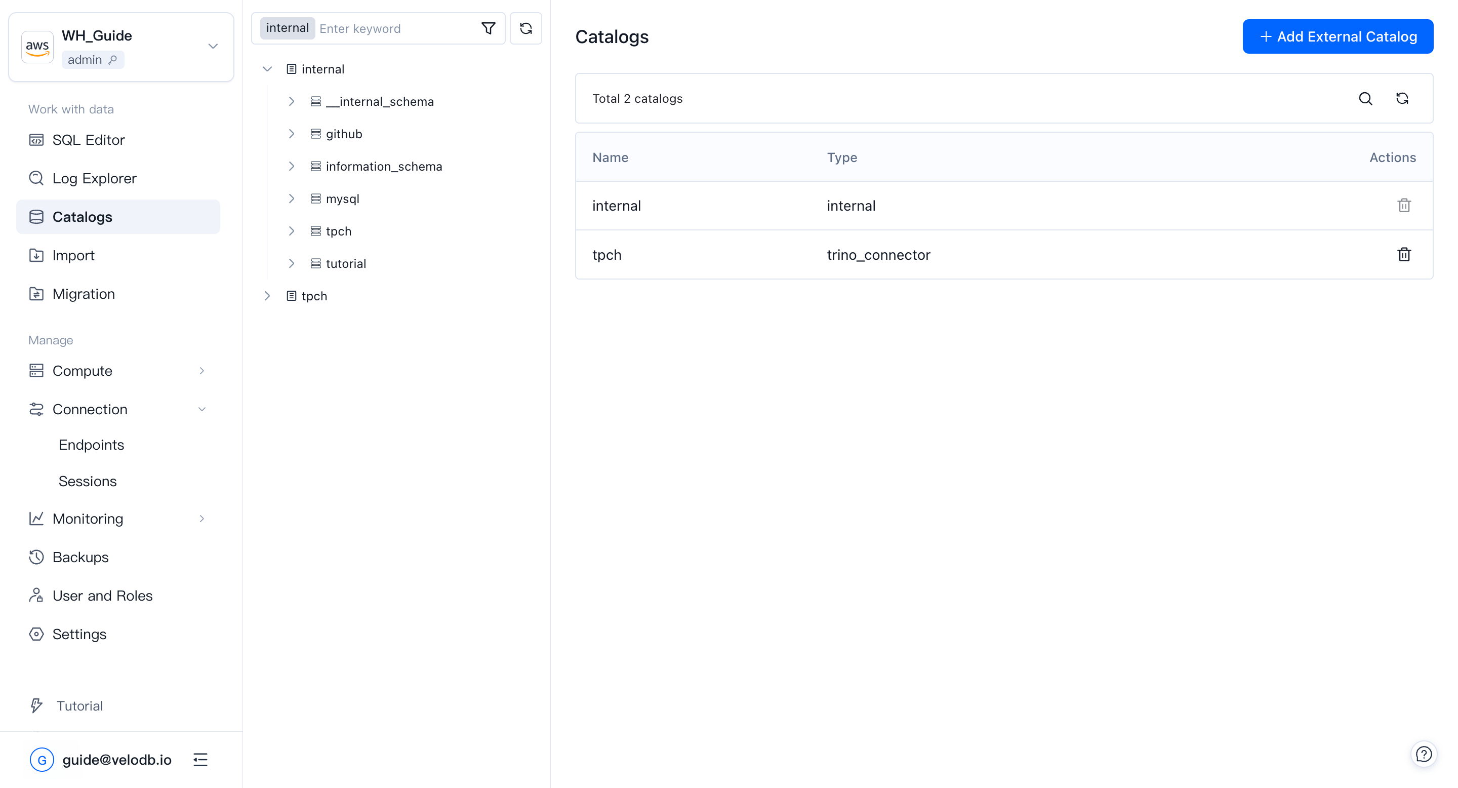Image resolution: width=1458 pixels, height=788 pixels.
Task: Expand the mysql schema in the tree
Action: tap(292, 199)
